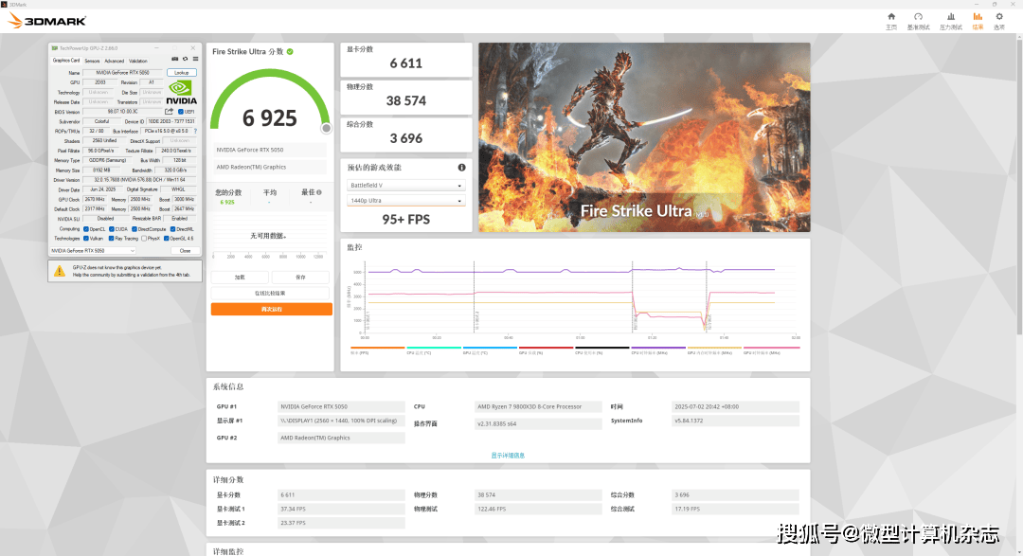This screenshot has height=556, width=1023.
Task: Click the GPU-Z Name field value
Action: [122, 72]
